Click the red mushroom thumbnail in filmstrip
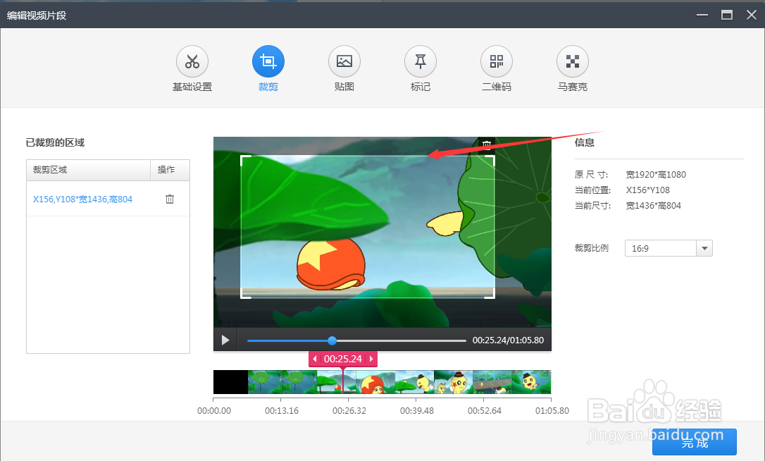This screenshot has height=461, width=765. point(375,382)
